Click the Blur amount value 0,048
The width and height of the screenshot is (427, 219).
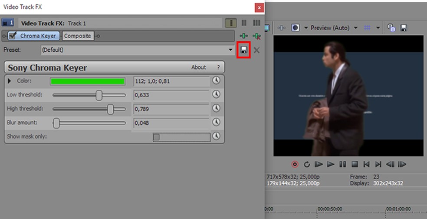171,123
